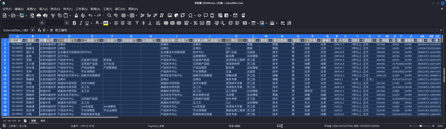This screenshot has height=129, width=446.
Task: Adjust the zoom slider
Action: tap(421, 126)
